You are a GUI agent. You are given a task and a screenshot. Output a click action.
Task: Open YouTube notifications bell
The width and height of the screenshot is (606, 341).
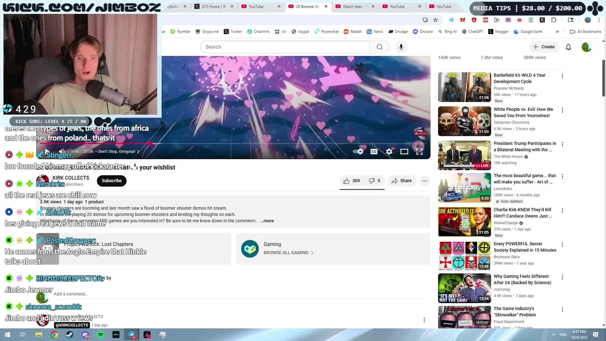pos(569,47)
